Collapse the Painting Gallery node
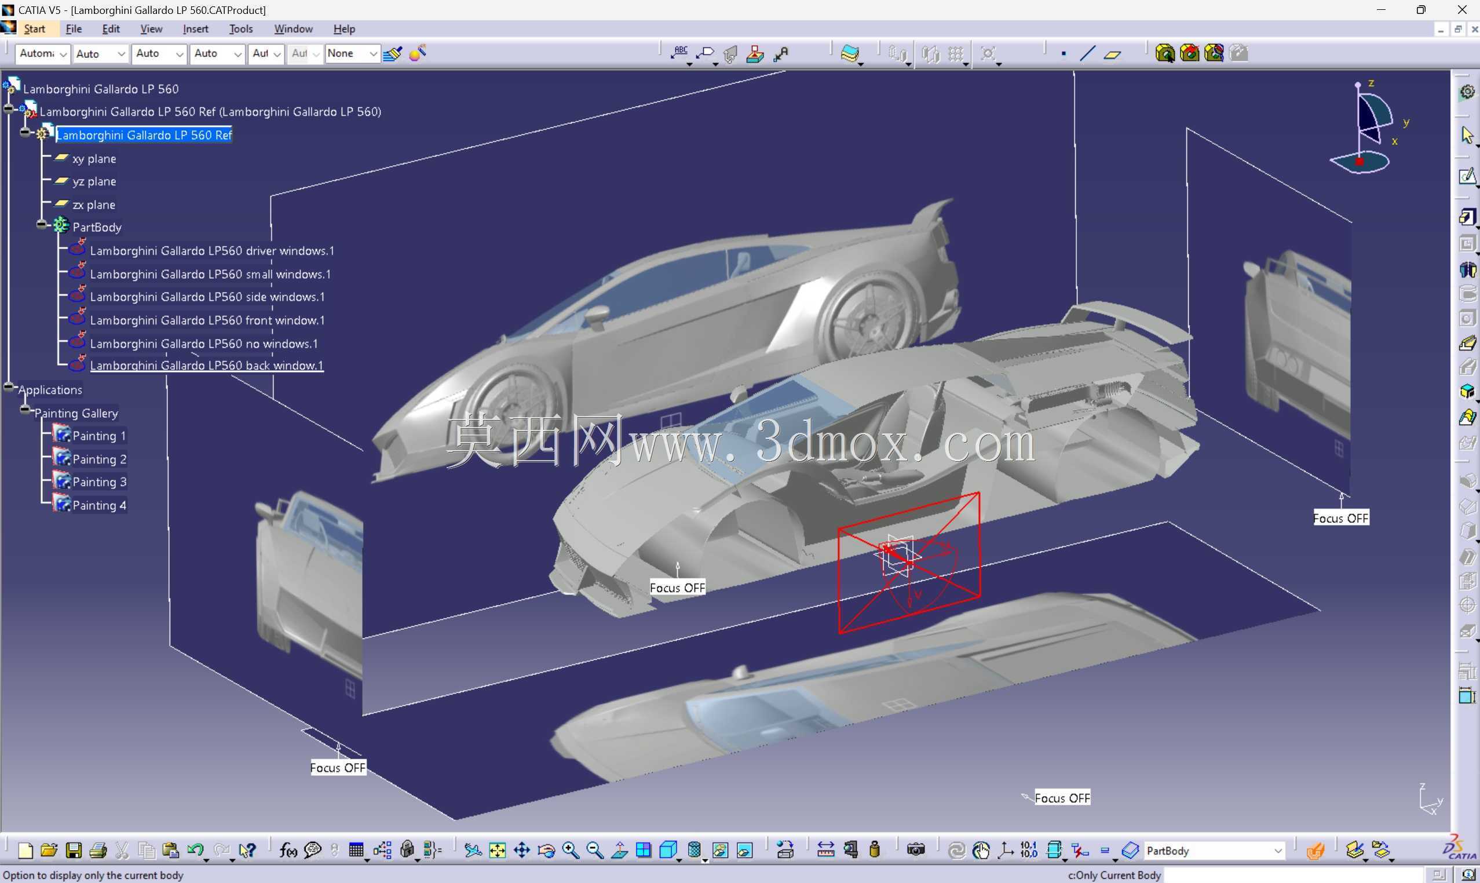 pos(24,411)
